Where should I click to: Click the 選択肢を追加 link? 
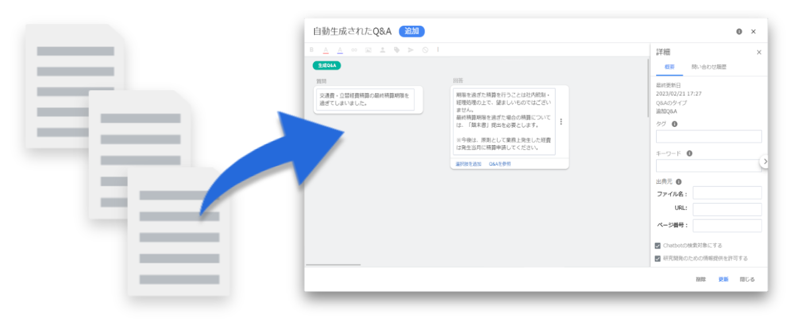tap(468, 164)
